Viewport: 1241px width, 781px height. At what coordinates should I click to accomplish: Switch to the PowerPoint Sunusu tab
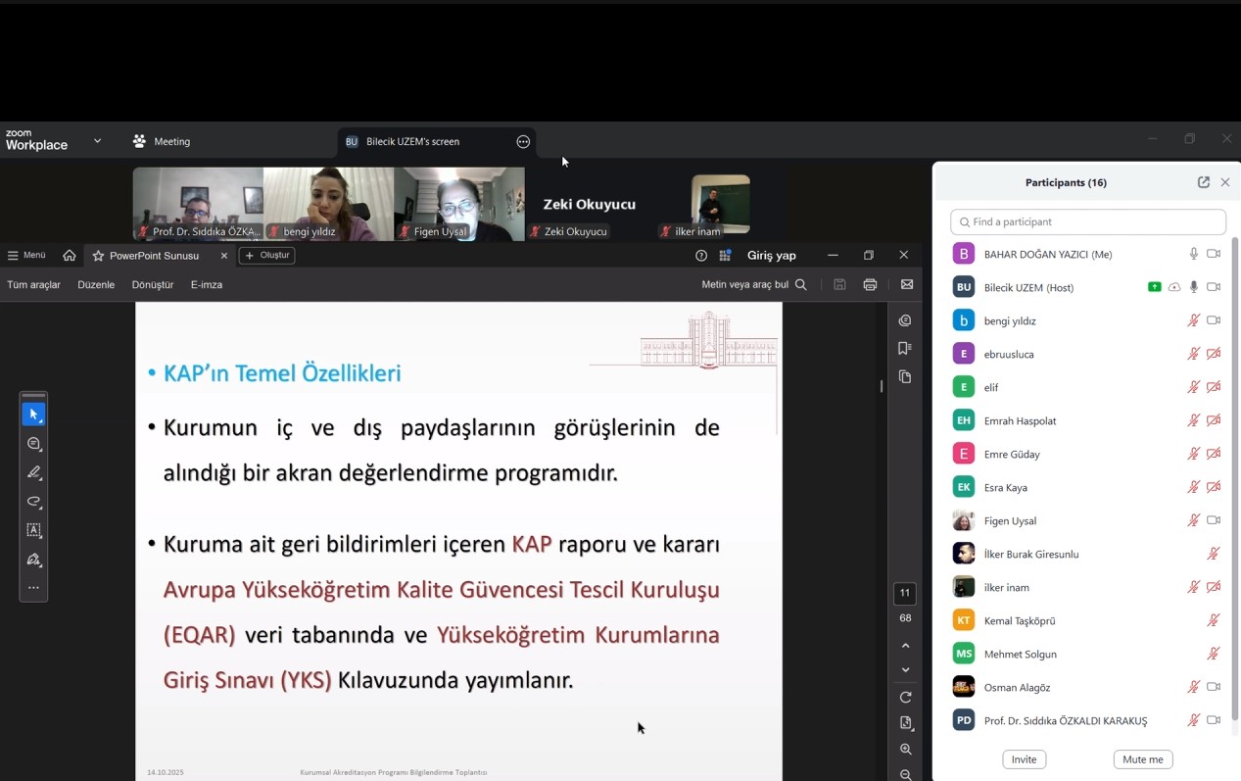click(154, 256)
